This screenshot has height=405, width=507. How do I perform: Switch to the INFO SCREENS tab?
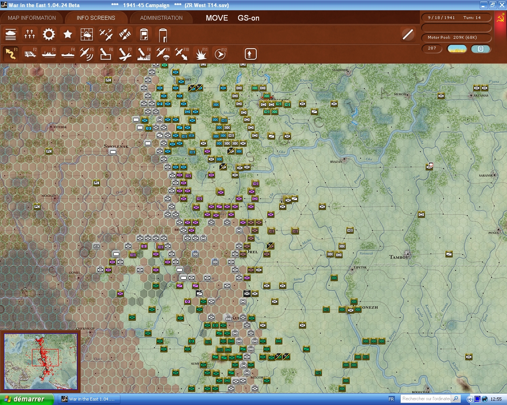[x=96, y=18]
